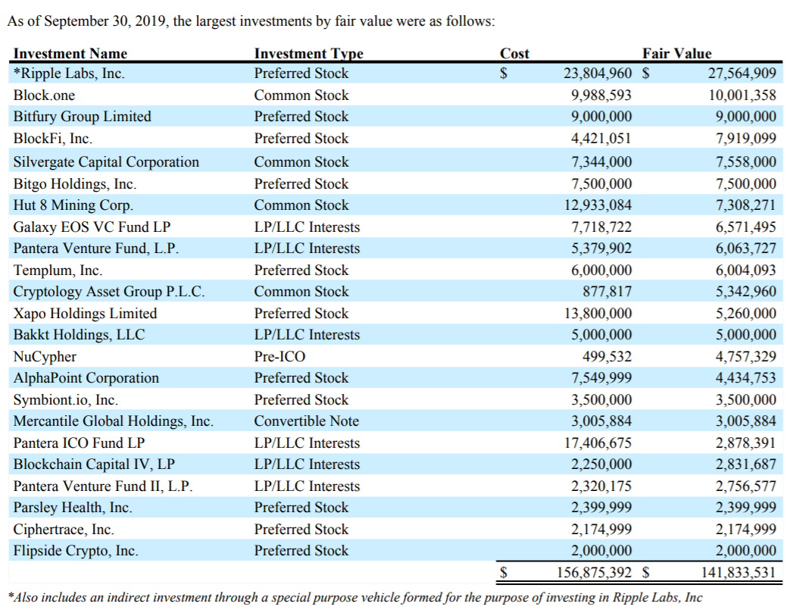Screen dimensions: 787x616
Task: Click Ripple Labs fair value 27,564,909
Action: pyautogui.click(x=742, y=73)
